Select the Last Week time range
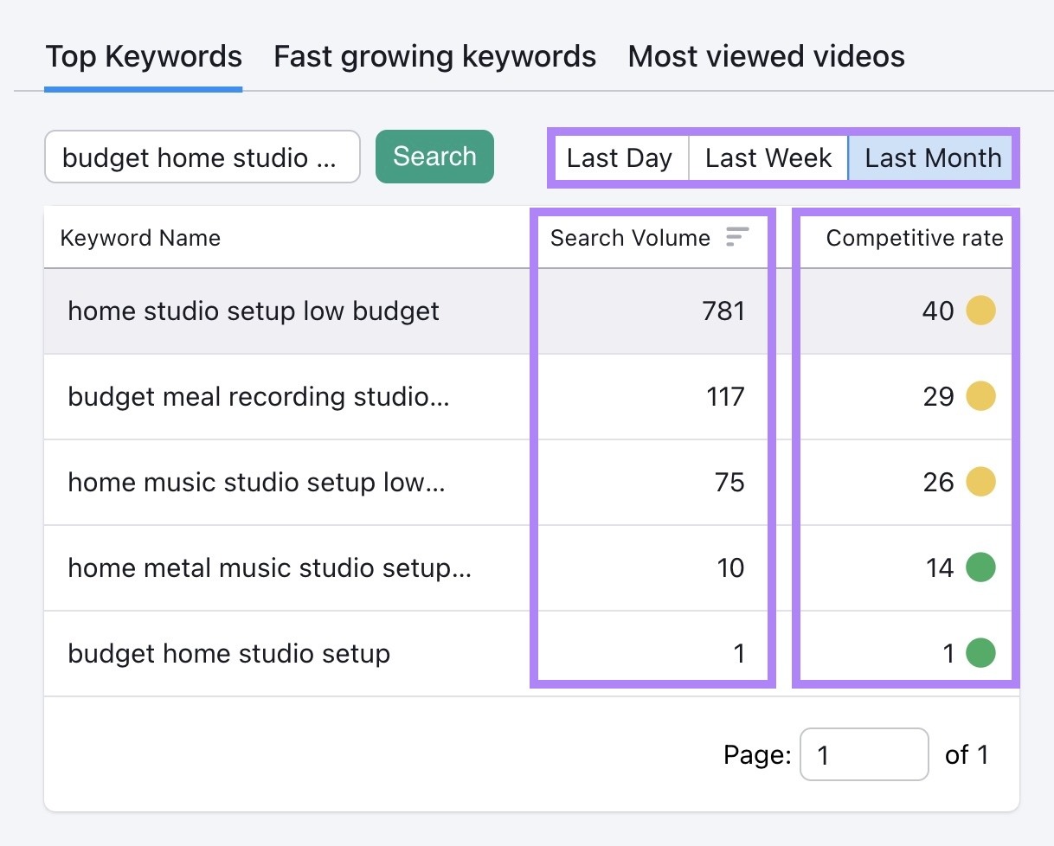1054x846 pixels. (x=768, y=158)
